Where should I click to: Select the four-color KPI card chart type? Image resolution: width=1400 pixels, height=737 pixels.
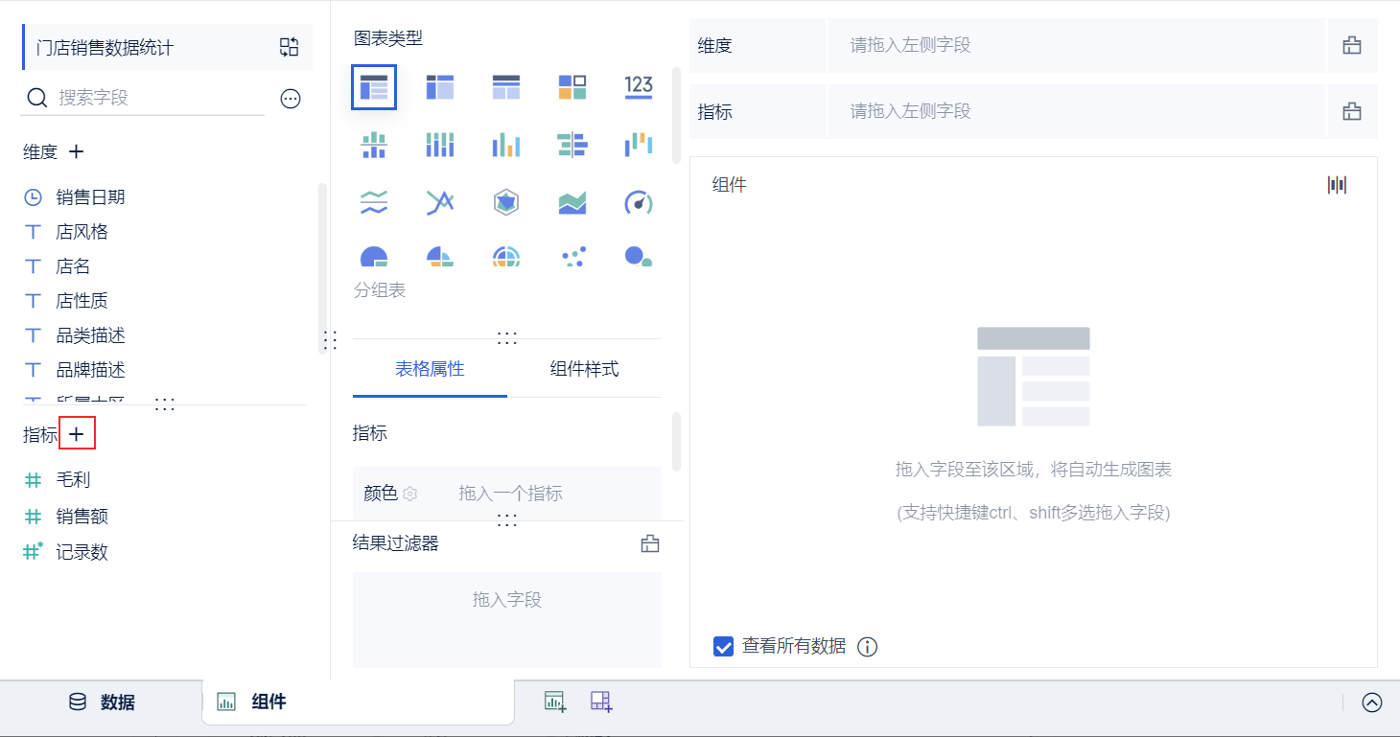(572, 88)
